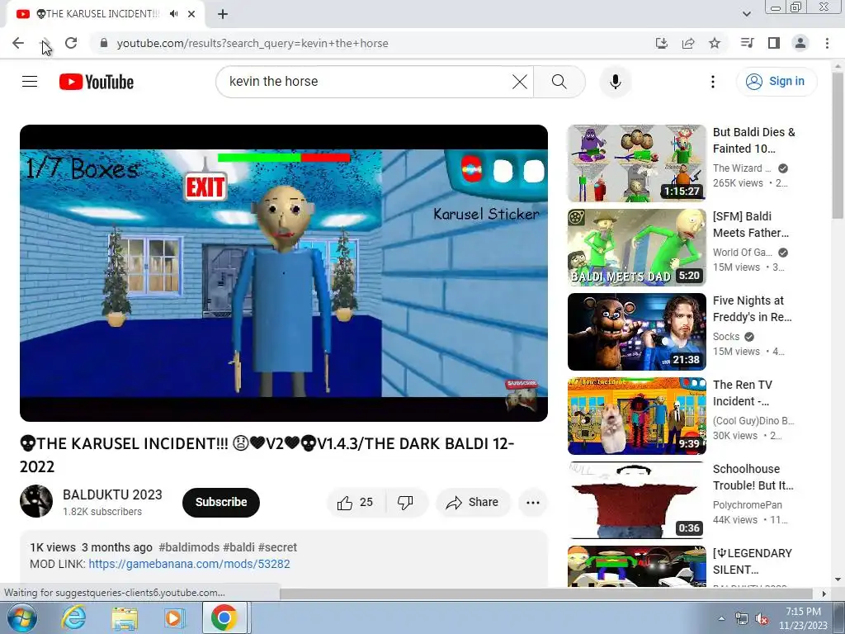Open The Ren TV Incident thumbnail

pos(636,416)
